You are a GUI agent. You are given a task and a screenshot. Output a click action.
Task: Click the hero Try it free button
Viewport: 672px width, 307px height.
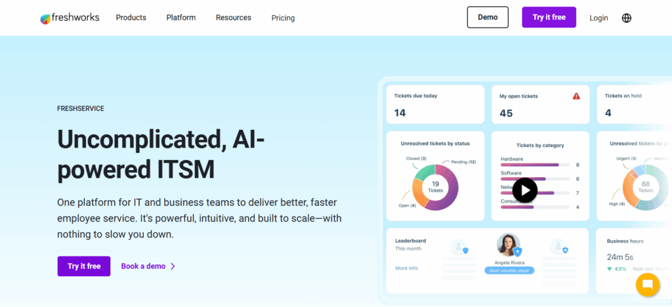tap(84, 266)
